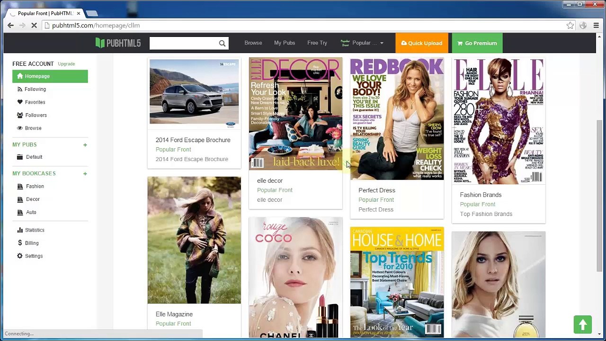Select Homepage in the sidebar

[50, 76]
